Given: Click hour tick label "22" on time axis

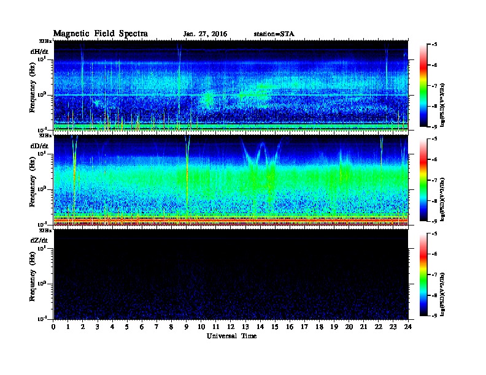Looking at the screenshot, I should coord(379,327).
